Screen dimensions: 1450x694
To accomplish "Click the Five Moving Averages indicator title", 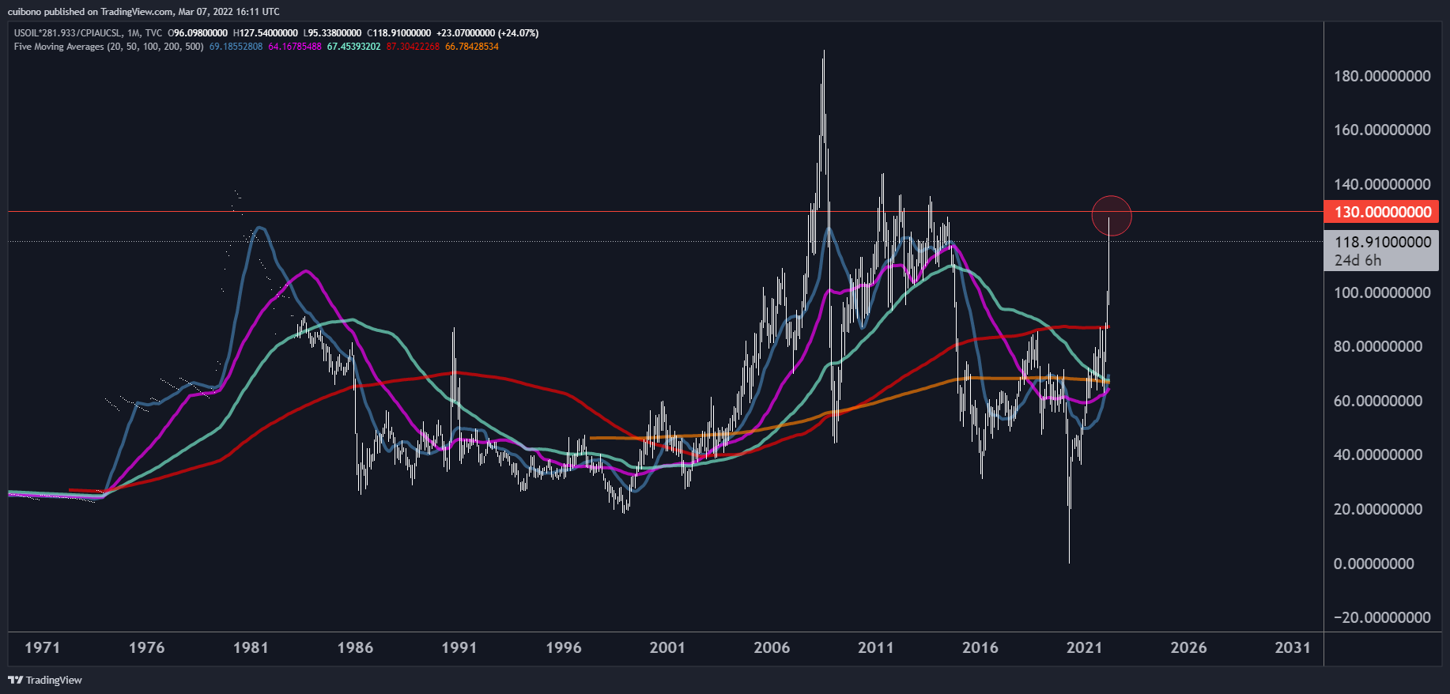I will (x=108, y=47).
